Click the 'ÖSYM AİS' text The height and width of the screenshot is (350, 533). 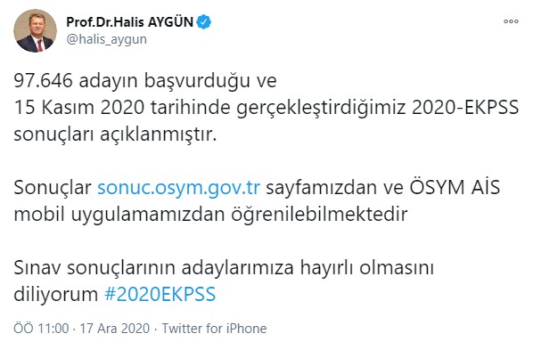tap(455, 187)
